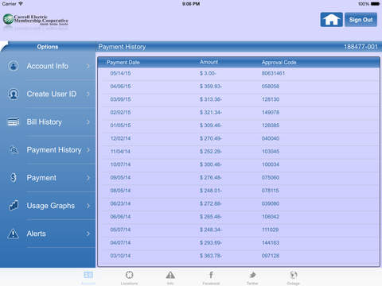Image resolution: width=382 pixels, height=286 pixels.
Task: Tap the Home icon button
Action: click(331, 20)
